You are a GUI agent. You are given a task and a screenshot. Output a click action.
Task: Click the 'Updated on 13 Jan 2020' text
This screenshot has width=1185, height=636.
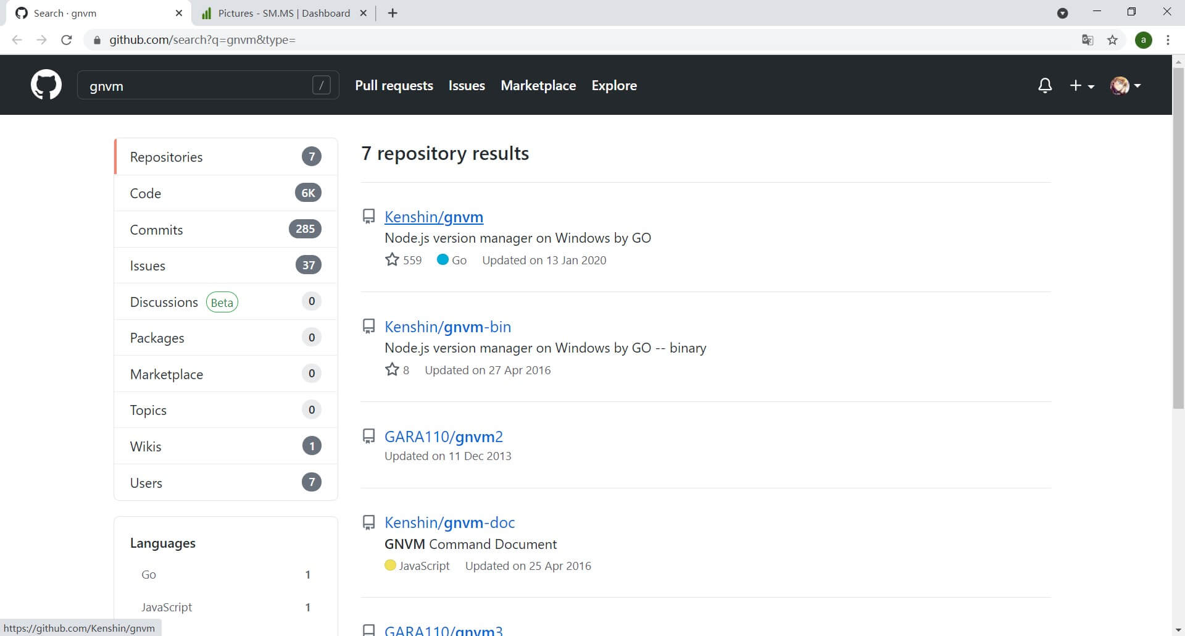544,260
